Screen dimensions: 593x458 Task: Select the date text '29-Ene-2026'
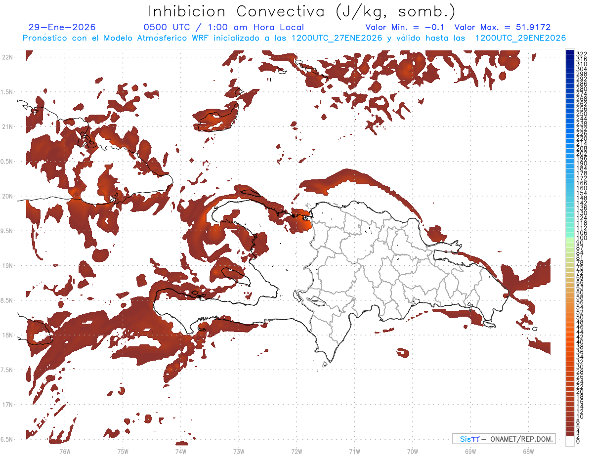pyautogui.click(x=62, y=27)
